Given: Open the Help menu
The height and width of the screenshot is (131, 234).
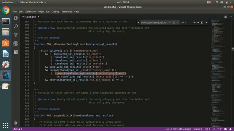Looking at the screenshot, I should (x=76, y=12).
